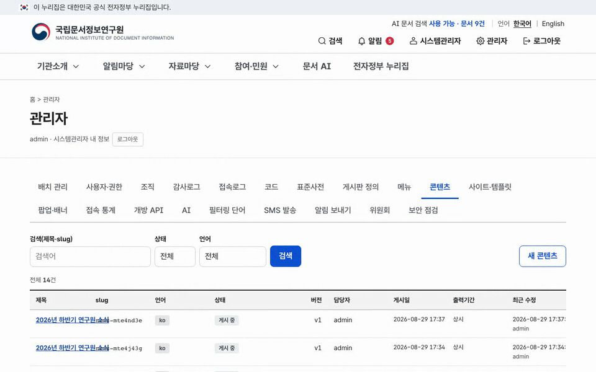Switch to the 접속로그 tab

232,187
